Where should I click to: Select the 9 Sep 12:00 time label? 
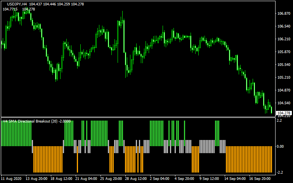click(x=210, y=179)
